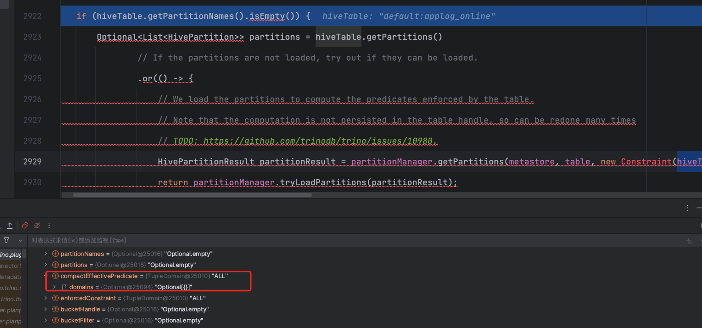Image resolution: width=702 pixels, height=328 pixels.
Task: Collapse the compactEffectivePredicate variable node
Action: [46, 276]
